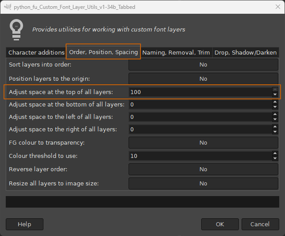The height and width of the screenshot is (236, 285).
Task: Click the 'Provides utilities' description text
Action: click(x=109, y=29)
